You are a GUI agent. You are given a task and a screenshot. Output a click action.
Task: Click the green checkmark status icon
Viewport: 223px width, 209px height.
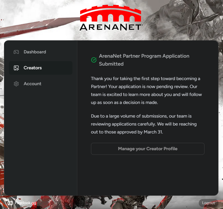(x=94, y=60)
